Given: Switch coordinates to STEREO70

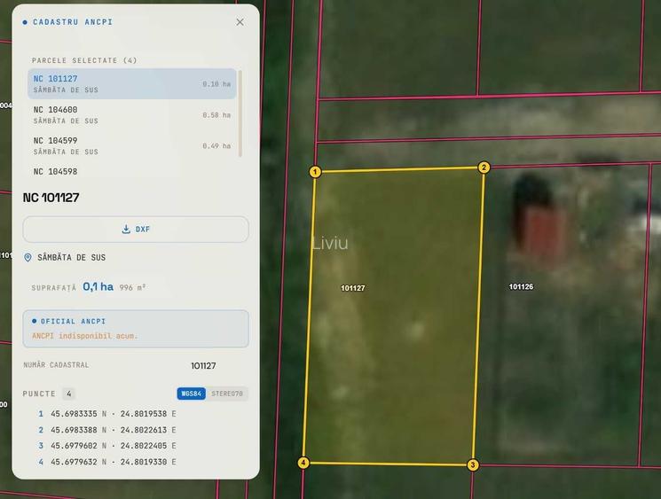Looking at the screenshot, I should (x=227, y=394).
